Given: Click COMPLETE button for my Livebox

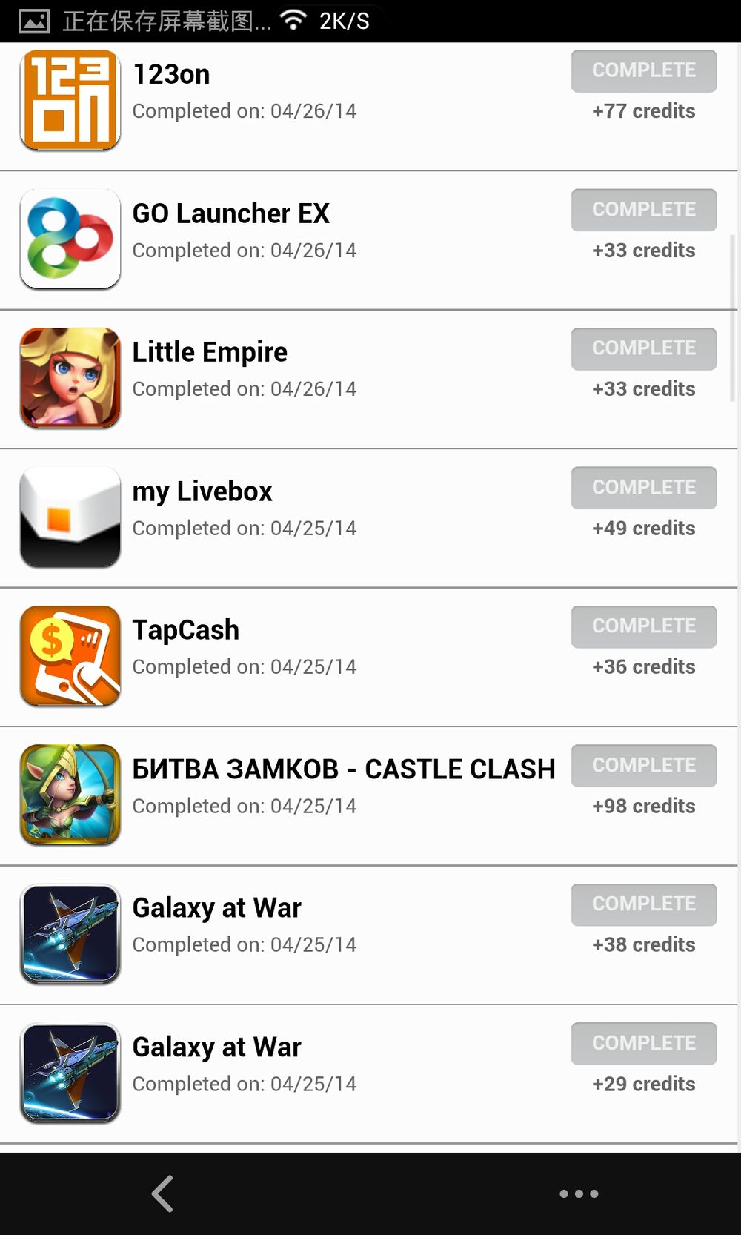Looking at the screenshot, I should click(644, 488).
